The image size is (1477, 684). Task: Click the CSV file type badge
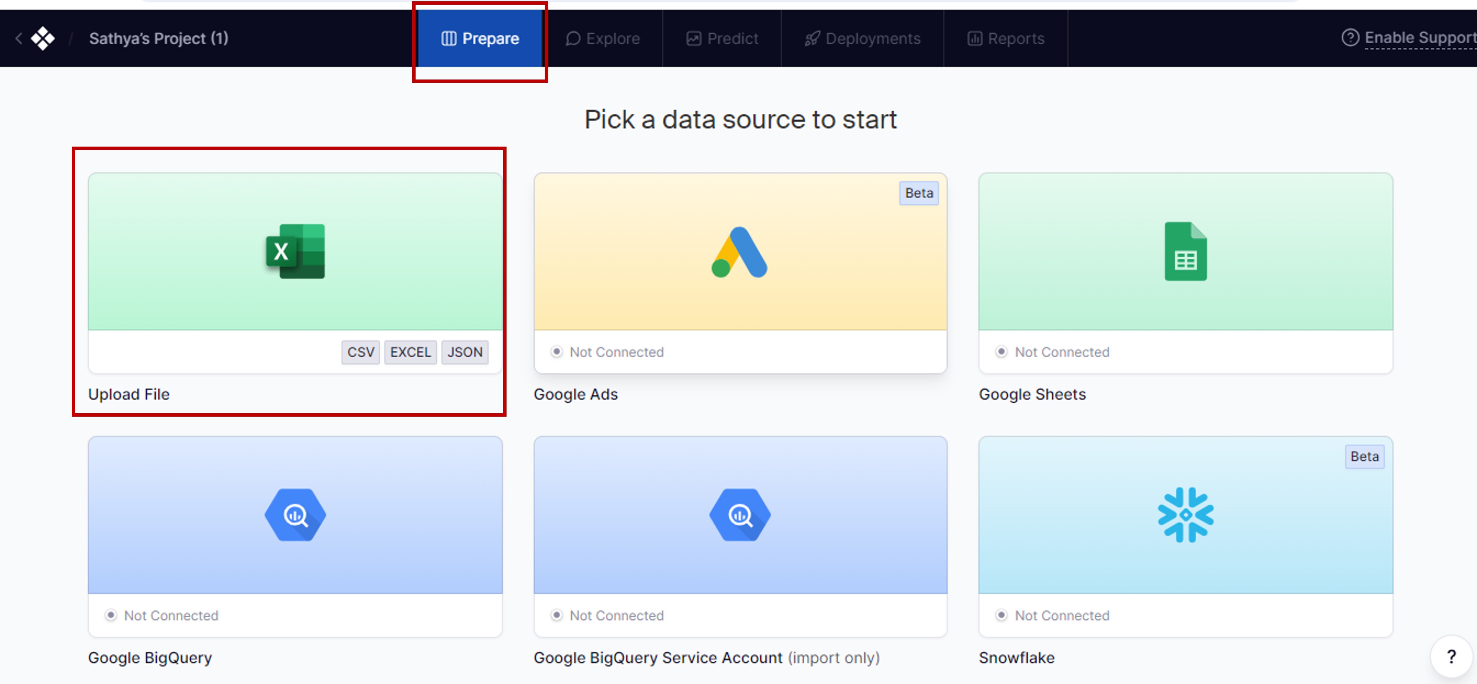(x=361, y=352)
